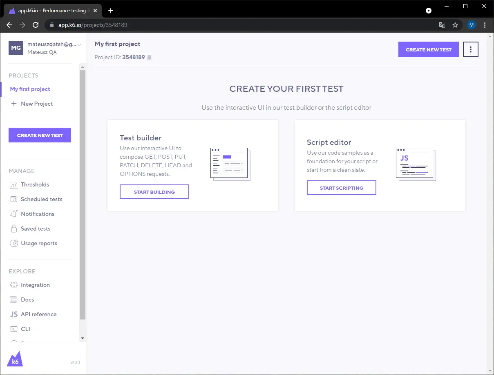The width and height of the screenshot is (494, 375).
Task: Click START SCRIPTING button
Action: pyautogui.click(x=342, y=188)
